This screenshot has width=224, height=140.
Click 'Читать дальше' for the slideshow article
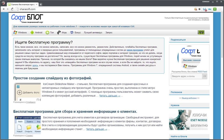click(110, 96)
